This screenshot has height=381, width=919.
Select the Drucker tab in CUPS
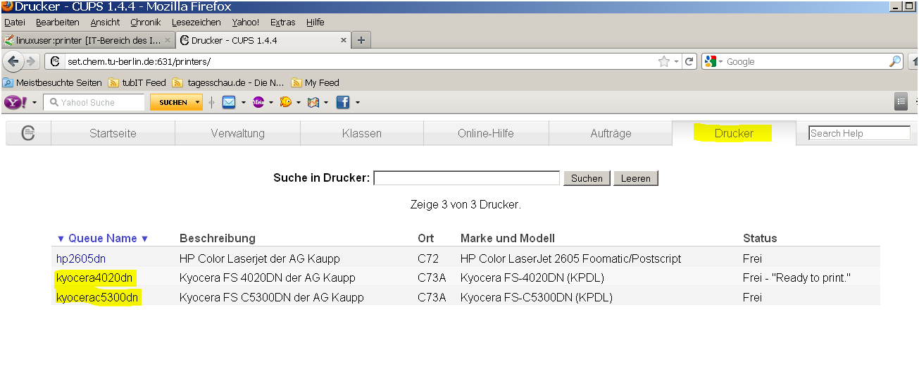click(x=734, y=133)
